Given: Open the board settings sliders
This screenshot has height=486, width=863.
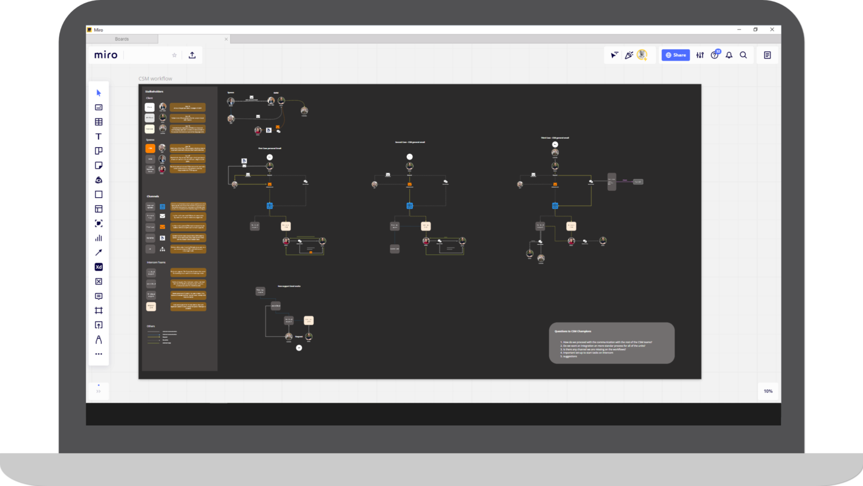Looking at the screenshot, I should (700, 55).
